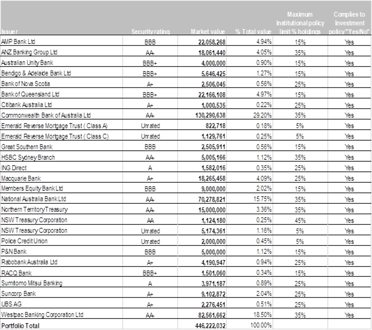Screen dimensions: 372x330
Task: Click market value 4,190,947
Action: (214, 263)
